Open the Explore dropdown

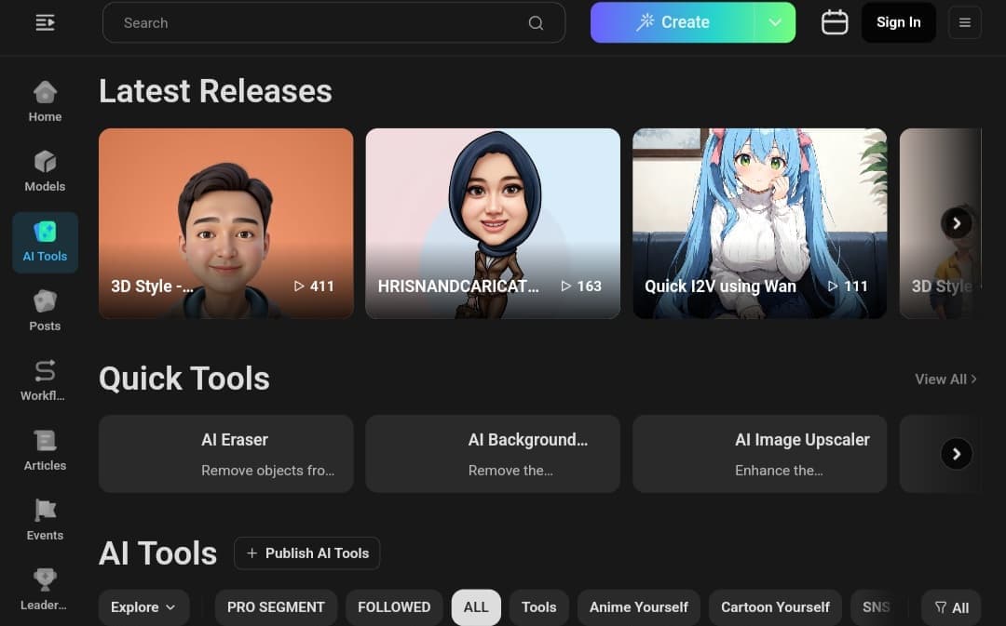pyautogui.click(x=143, y=606)
